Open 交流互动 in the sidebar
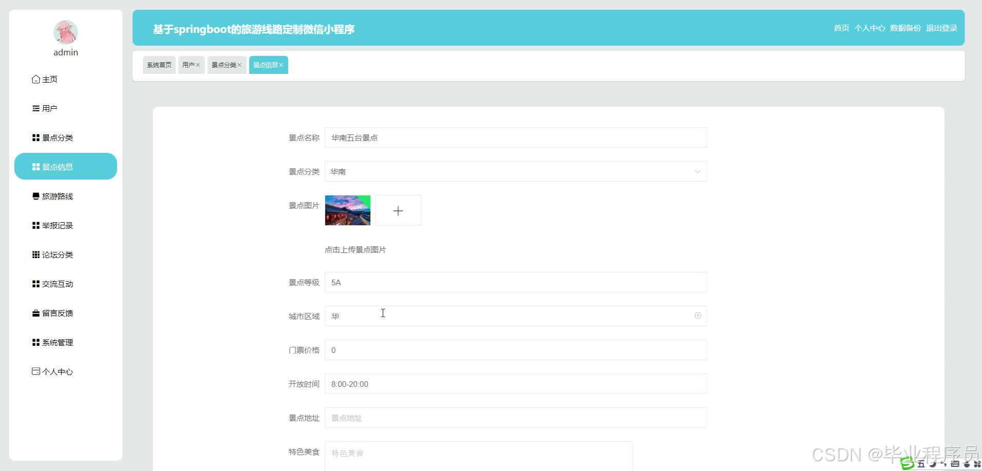 coord(66,284)
